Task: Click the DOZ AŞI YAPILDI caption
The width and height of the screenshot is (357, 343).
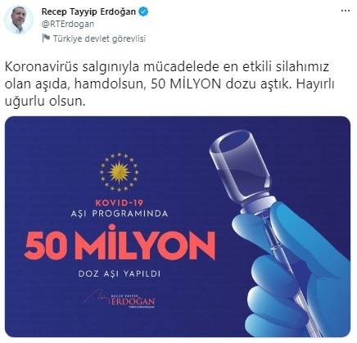Action: pyautogui.click(x=120, y=273)
